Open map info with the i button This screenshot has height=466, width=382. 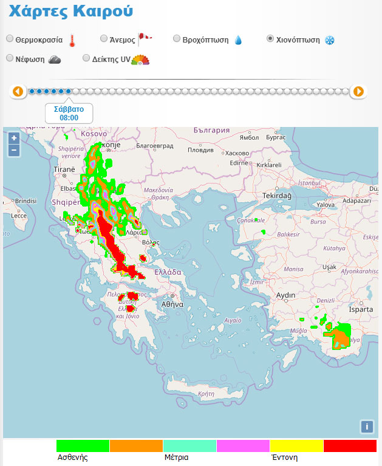click(x=367, y=427)
